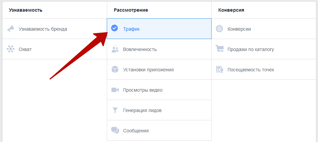Click the Конверсия column header
318x142 pixels.
(231, 10)
